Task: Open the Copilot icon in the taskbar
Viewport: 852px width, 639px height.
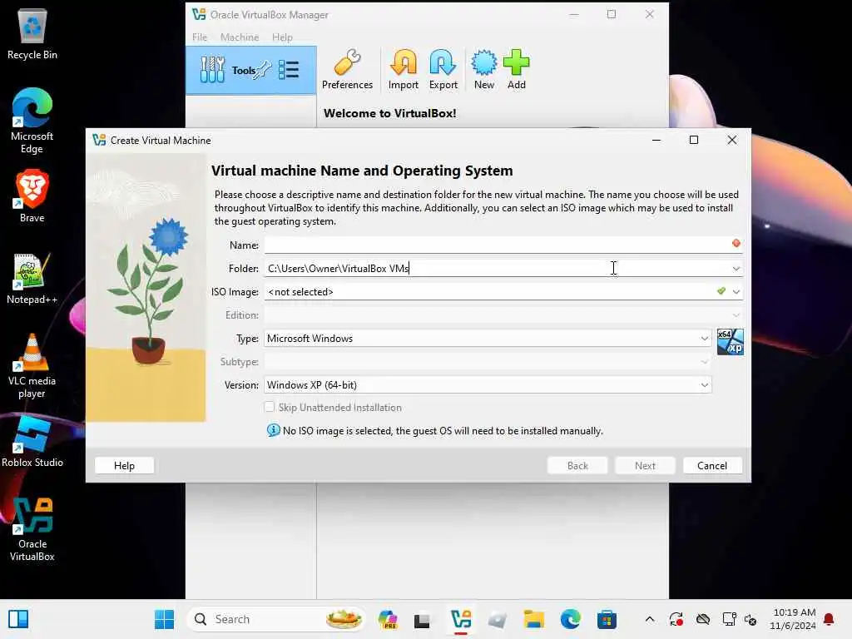Action: (x=388, y=619)
